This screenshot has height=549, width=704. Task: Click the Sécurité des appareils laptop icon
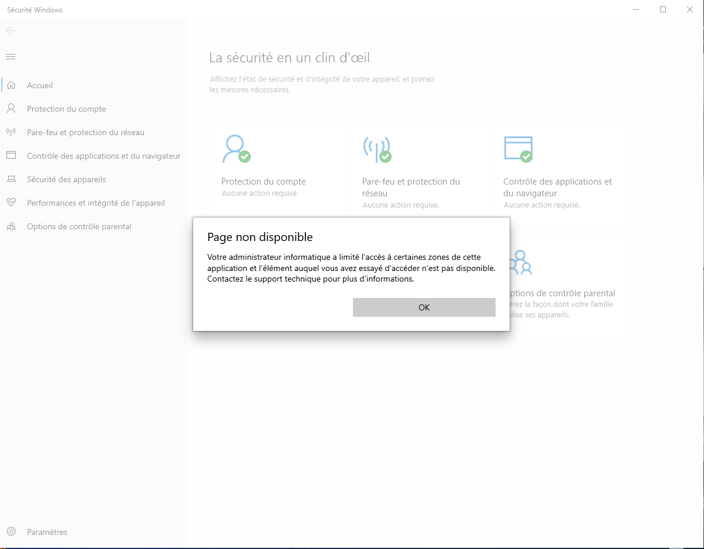(11, 179)
